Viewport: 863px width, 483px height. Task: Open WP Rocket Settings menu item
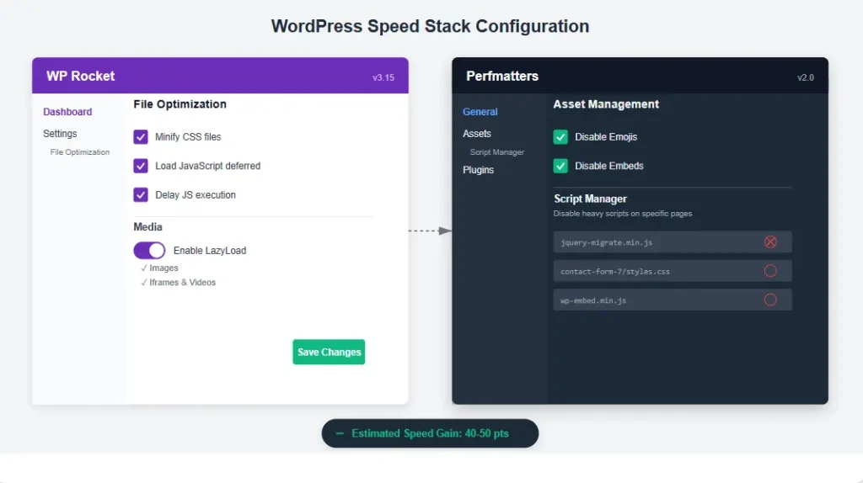(60, 134)
